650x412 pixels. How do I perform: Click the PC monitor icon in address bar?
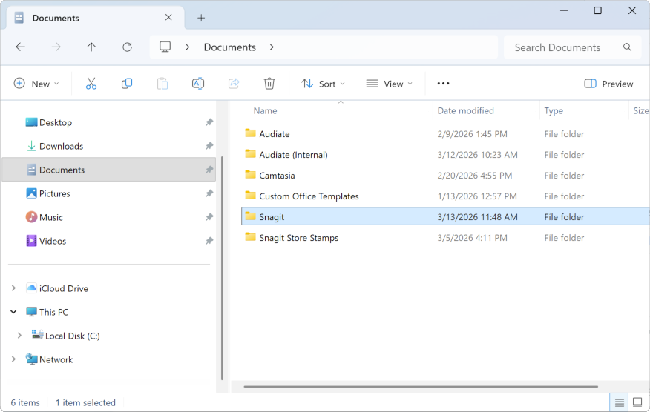165,47
